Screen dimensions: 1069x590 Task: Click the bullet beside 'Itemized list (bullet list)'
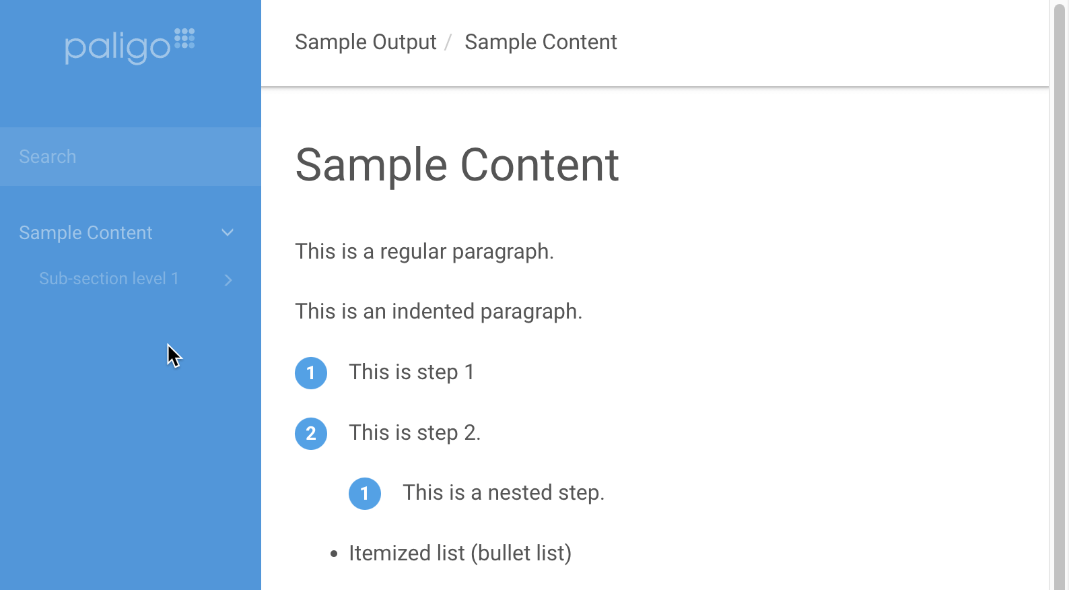[334, 554]
